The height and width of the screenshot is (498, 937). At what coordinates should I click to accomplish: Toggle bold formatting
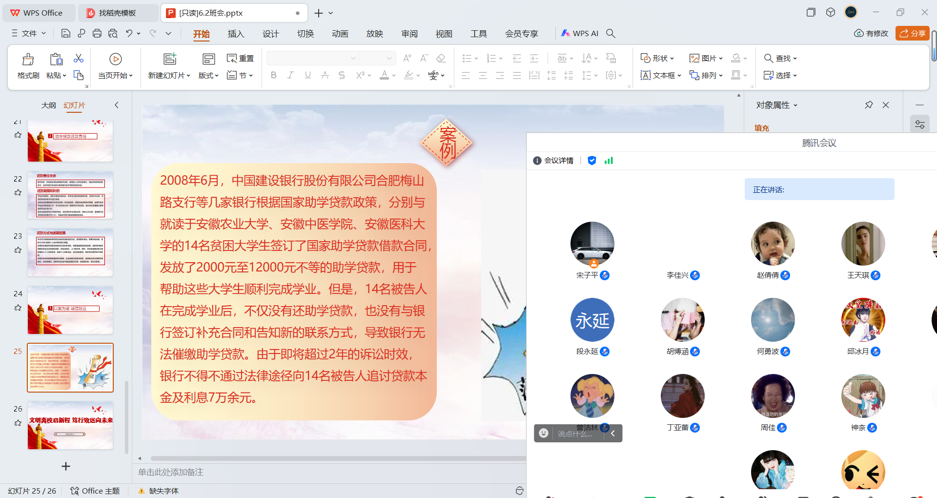click(x=273, y=75)
